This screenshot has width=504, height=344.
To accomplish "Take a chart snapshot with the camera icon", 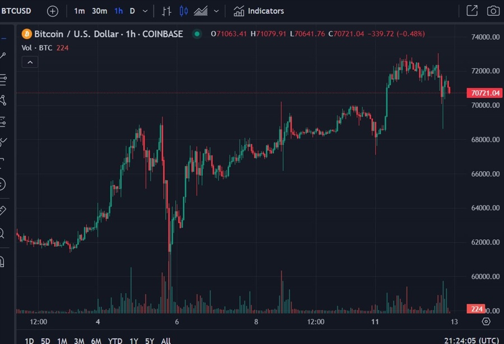I will (x=493, y=11).
